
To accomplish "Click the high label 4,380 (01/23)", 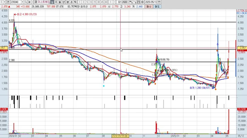I will point(27,14).
